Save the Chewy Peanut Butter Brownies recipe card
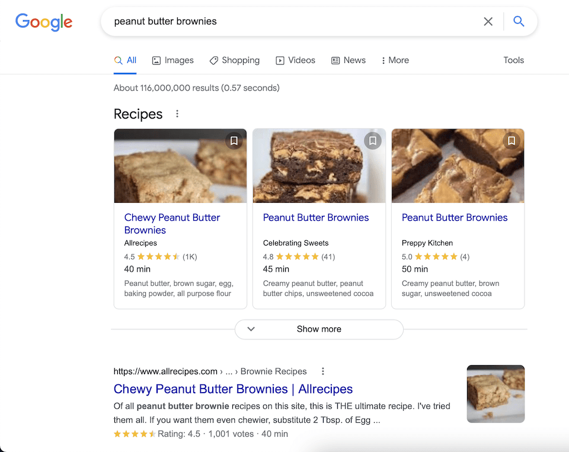This screenshot has height=452, width=569. pos(234,141)
